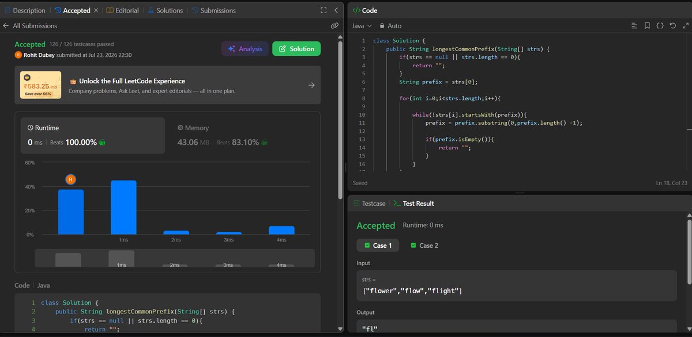Collapse the left panel with the chevron

click(336, 10)
